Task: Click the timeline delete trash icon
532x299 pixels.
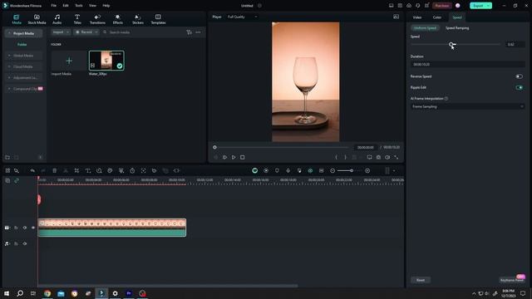Action: (54, 170)
